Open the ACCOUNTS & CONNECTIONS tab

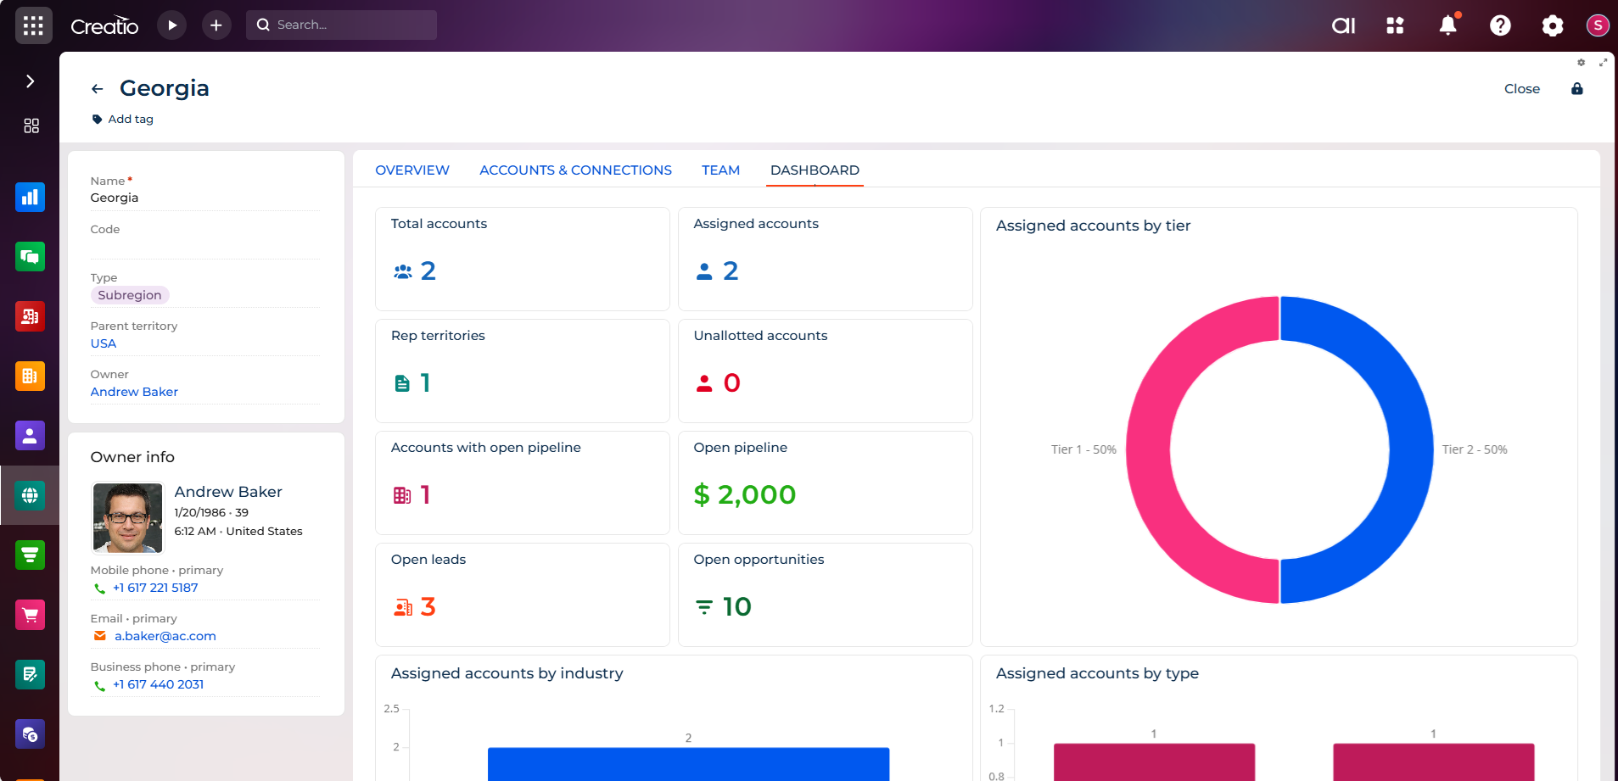coord(575,170)
